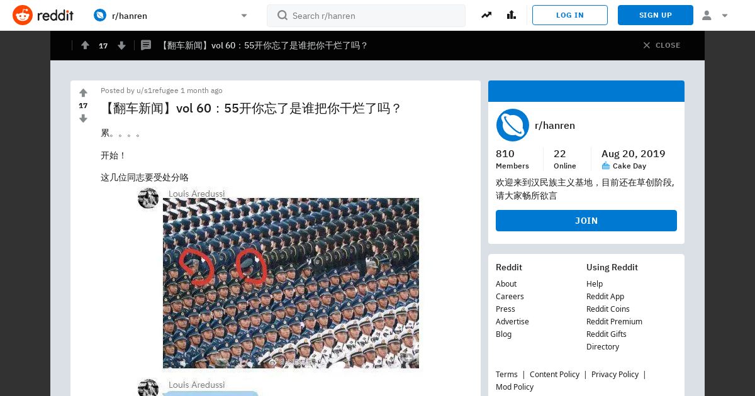Open the Reddit App link
The width and height of the screenshot is (755, 396).
(605, 296)
